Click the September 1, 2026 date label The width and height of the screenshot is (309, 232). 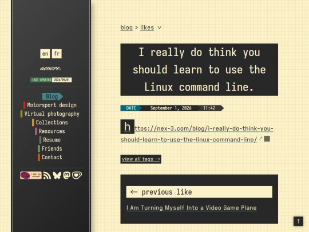point(171,108)
